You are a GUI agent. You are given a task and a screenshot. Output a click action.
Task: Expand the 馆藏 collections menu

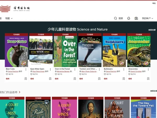click(x=9, y=18)
